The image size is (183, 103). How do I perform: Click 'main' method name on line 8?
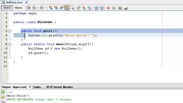tap(60, 44)
